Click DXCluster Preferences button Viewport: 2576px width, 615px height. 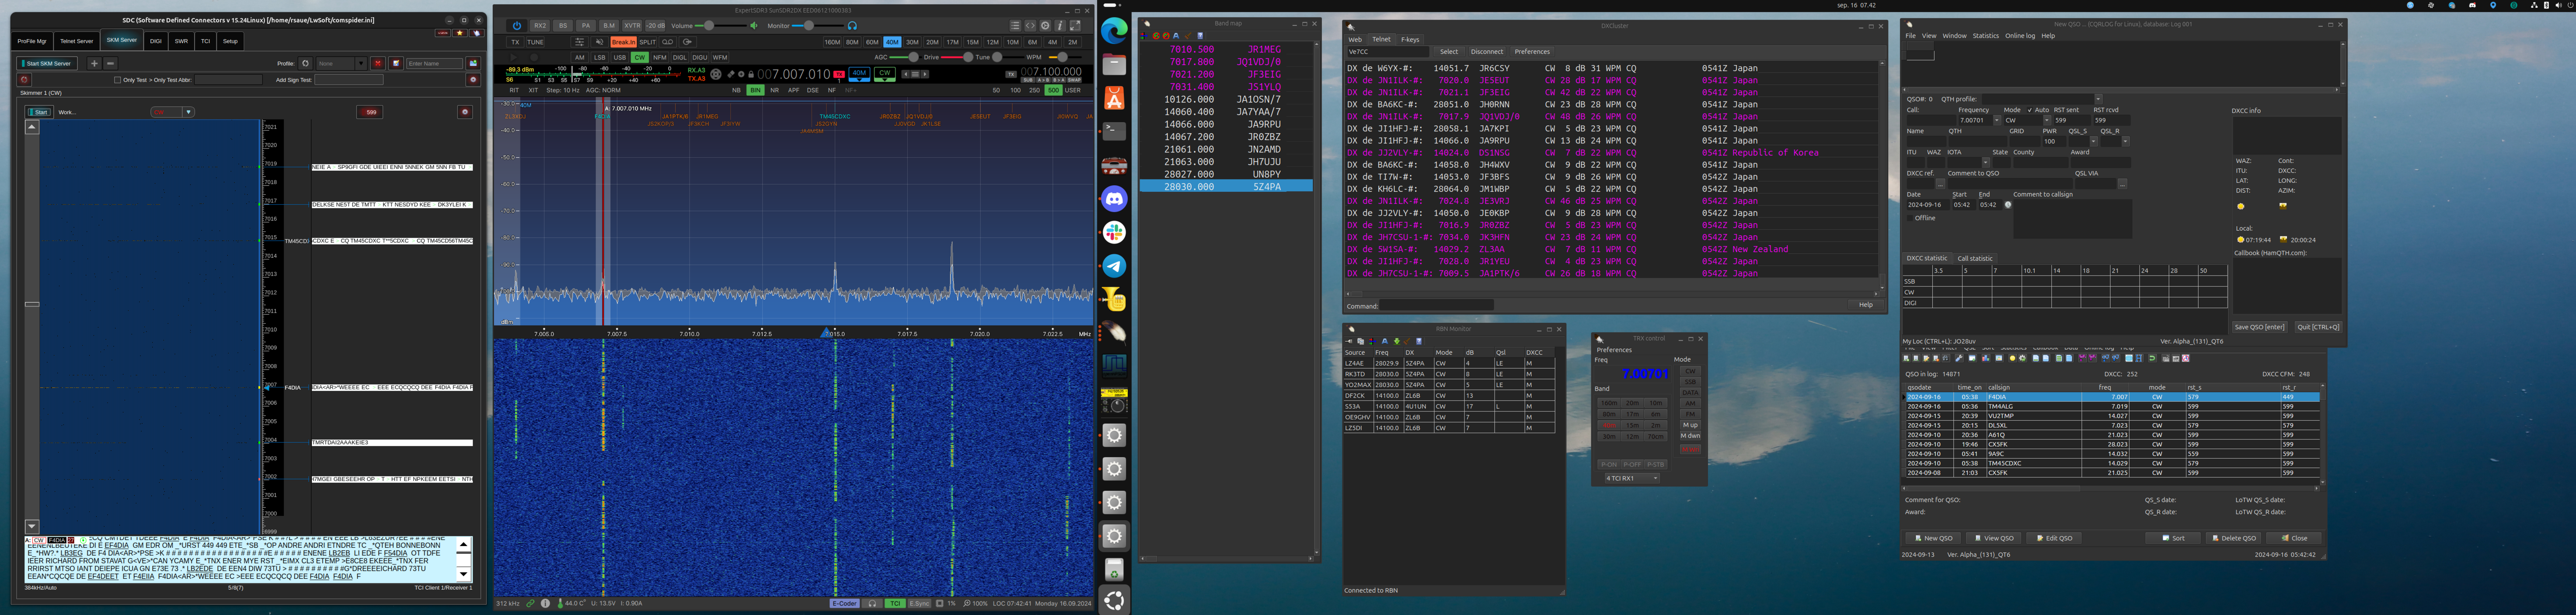pyautogui.click(x=1531, y=52)
